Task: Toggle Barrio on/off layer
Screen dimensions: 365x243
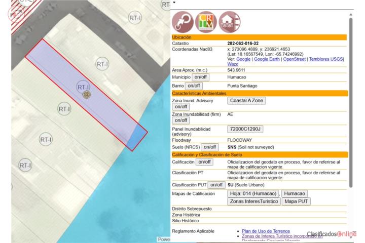Action: coord(194,86)
